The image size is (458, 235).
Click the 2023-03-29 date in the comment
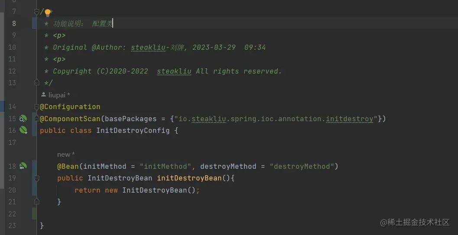214,47
